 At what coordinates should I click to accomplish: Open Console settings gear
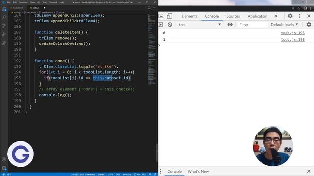(x=309, y=25)
